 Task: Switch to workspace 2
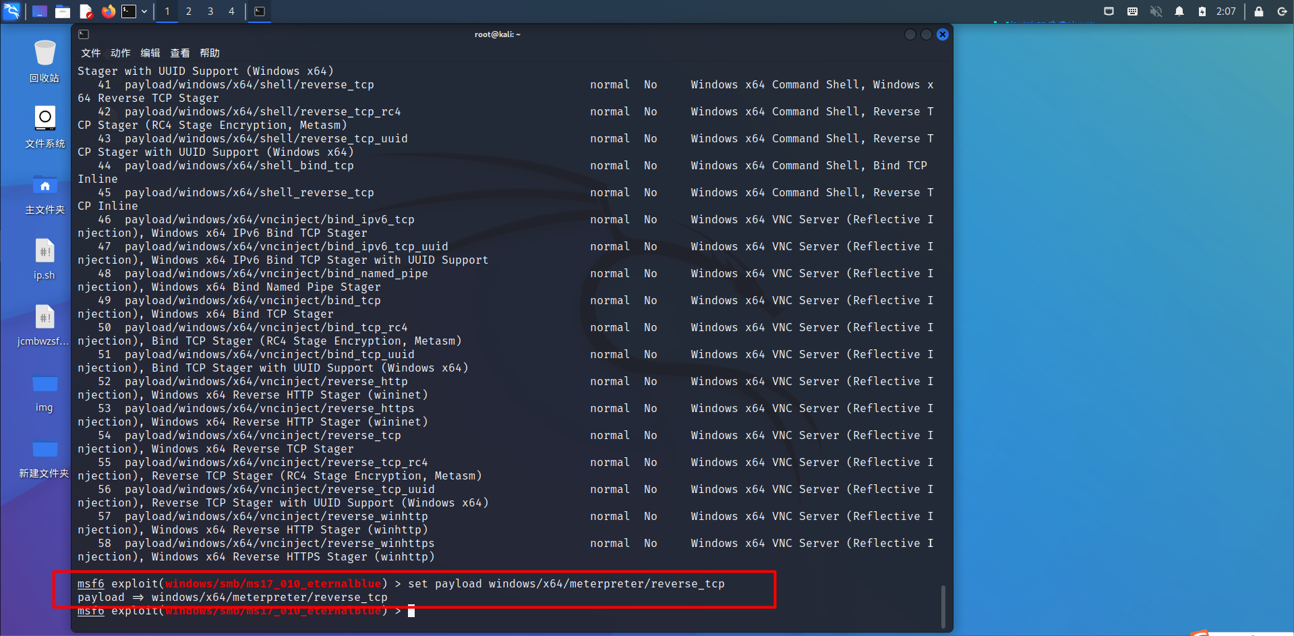(x=189, y=11)
